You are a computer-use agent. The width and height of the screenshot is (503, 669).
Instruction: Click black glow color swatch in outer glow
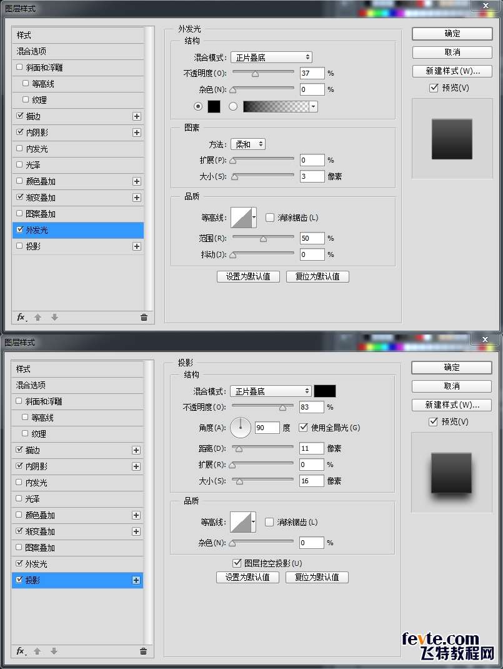pyautogui.click(x=214, y=106)
